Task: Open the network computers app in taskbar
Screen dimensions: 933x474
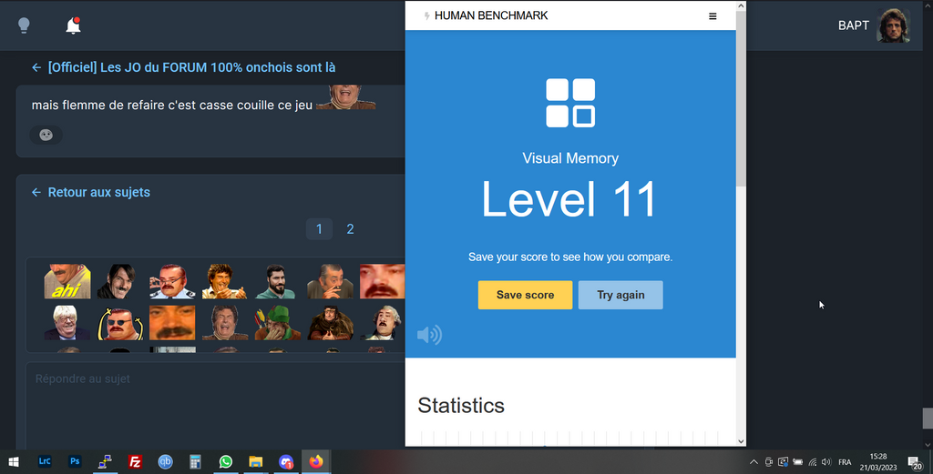Action: point(105,461)
